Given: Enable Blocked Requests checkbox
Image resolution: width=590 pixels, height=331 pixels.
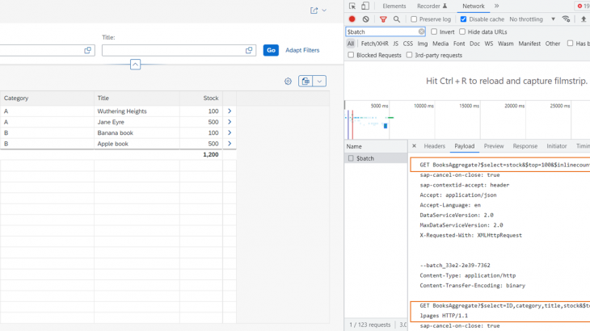Looking at the screenshot, I should (x=351, y=55).
